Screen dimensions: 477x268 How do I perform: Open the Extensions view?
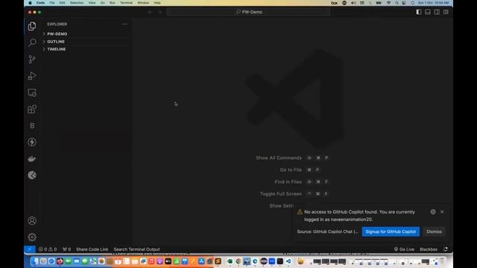[x=32, y=109]
